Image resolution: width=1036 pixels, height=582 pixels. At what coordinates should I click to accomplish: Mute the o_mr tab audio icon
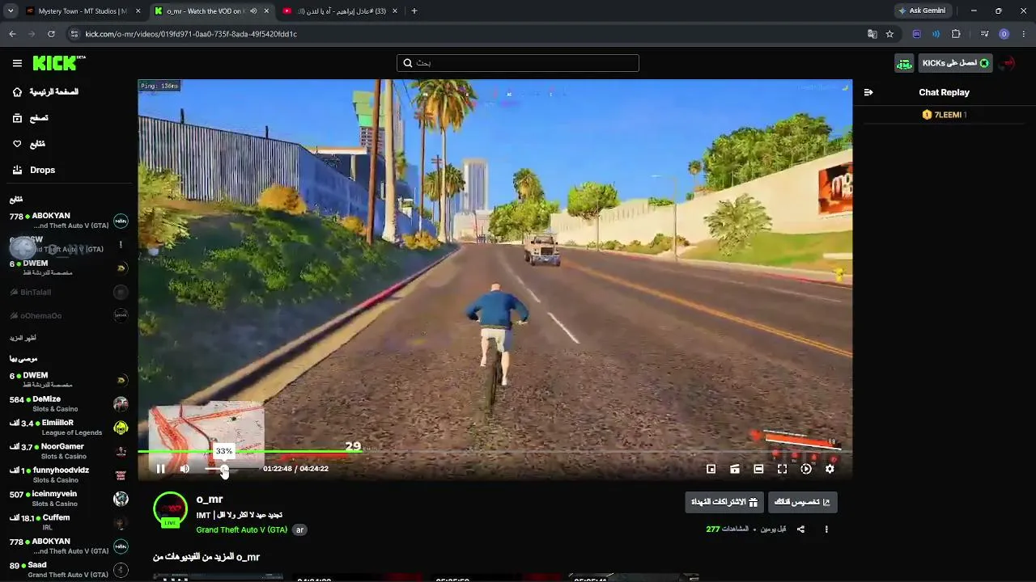pyautogui.click(x=253, y=11)
